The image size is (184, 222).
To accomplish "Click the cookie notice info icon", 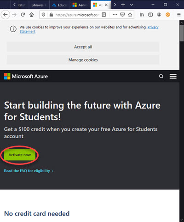I will [x=13, y=29].
